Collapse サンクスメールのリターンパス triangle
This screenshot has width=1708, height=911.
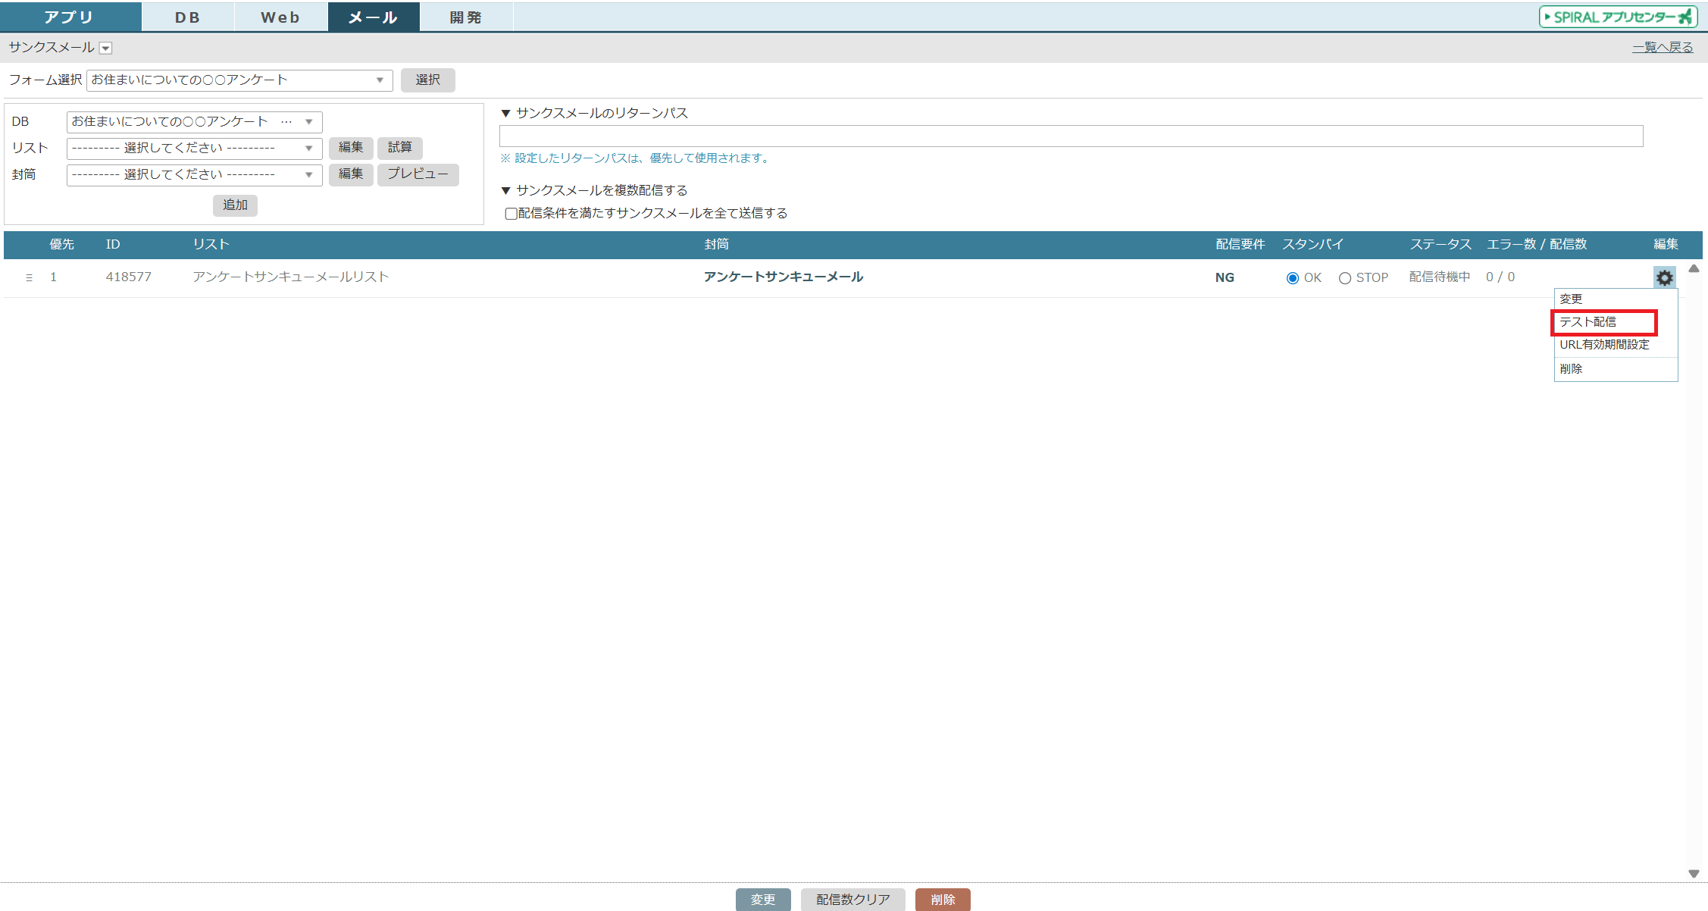click(505, 114)
